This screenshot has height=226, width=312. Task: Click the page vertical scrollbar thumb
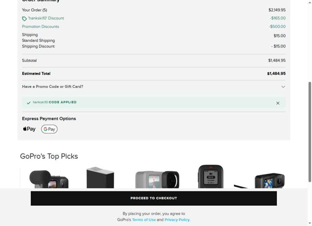310,132
